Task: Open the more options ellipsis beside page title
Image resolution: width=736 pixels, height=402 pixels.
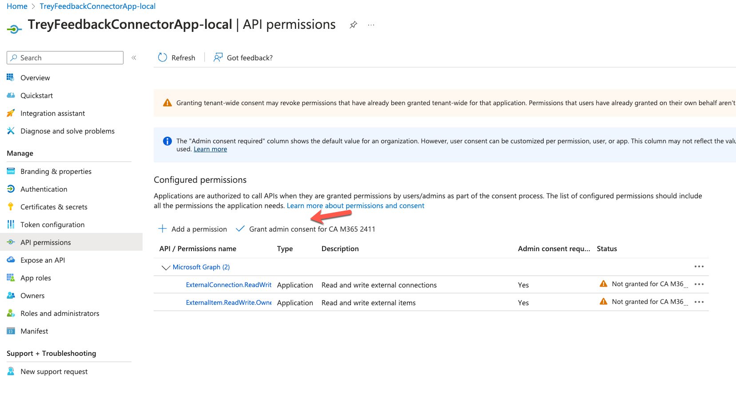Action: (371, 25)
